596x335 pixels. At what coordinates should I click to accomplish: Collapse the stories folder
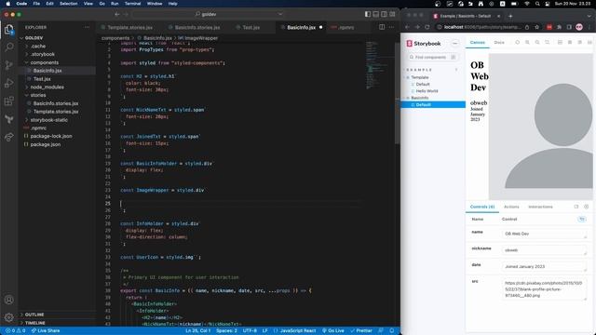[38, 95]
